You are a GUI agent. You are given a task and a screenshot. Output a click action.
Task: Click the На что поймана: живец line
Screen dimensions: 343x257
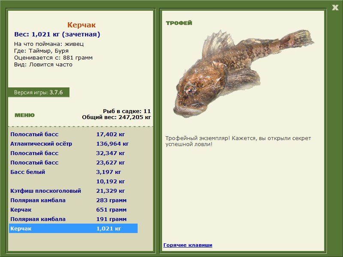[x=49, y=44]
